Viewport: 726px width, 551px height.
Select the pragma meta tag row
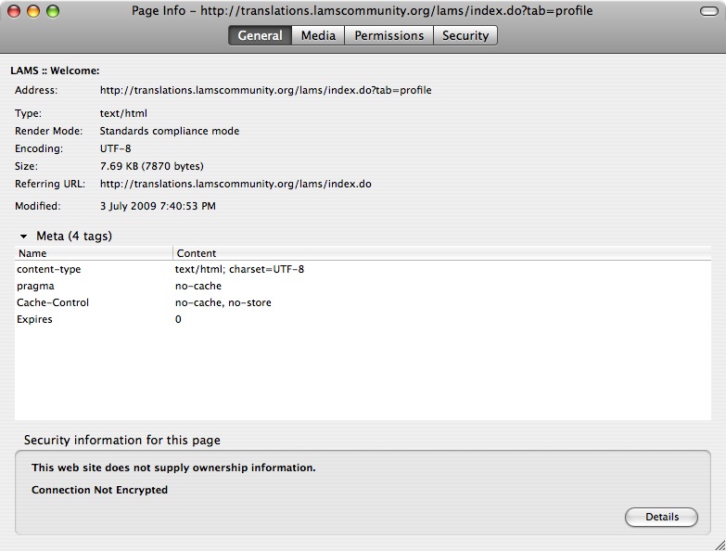(362, 286)
